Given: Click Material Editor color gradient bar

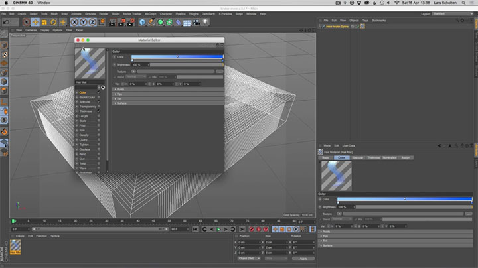Looking at the screenshot, I should [x=177, y=56].
